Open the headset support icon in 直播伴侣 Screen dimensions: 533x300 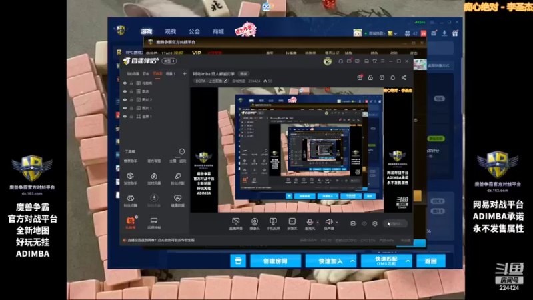[x=340, y=61]
